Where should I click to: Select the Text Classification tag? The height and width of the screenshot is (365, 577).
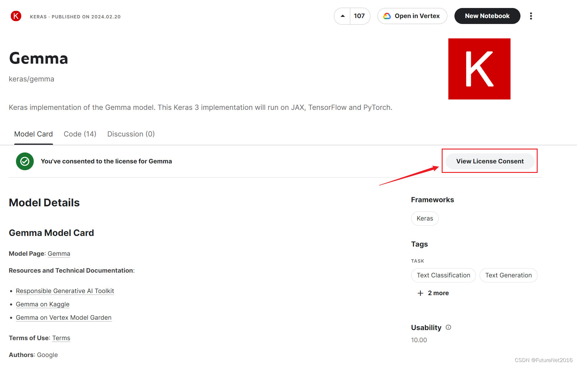pos(443,275)
